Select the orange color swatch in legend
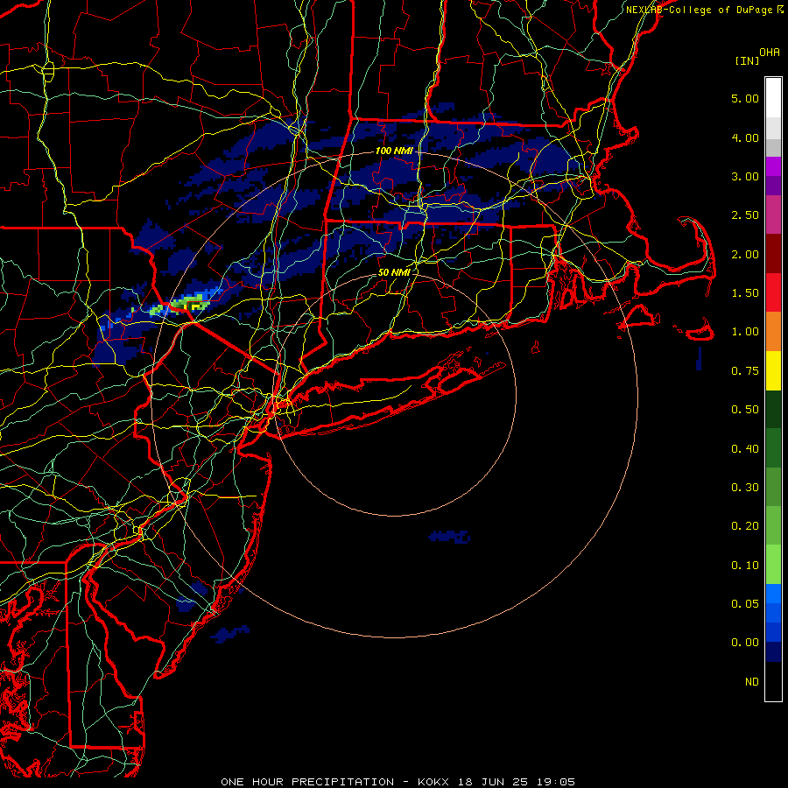Screen dimensions: 788x788 click(x=773, y=332)
